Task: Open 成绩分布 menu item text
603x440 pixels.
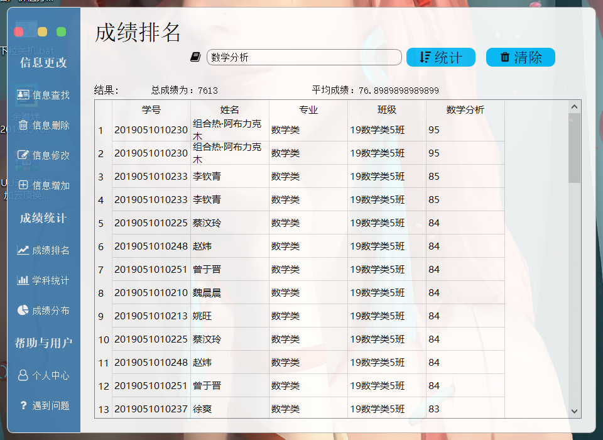Action: (x=51, y=311)
